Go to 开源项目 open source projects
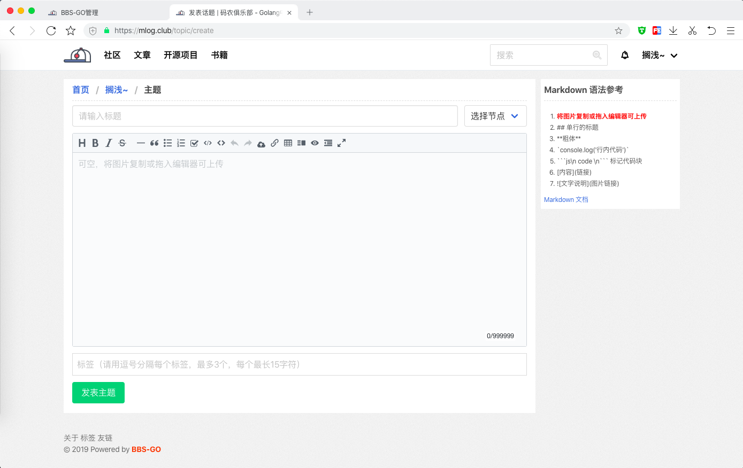 181,55
